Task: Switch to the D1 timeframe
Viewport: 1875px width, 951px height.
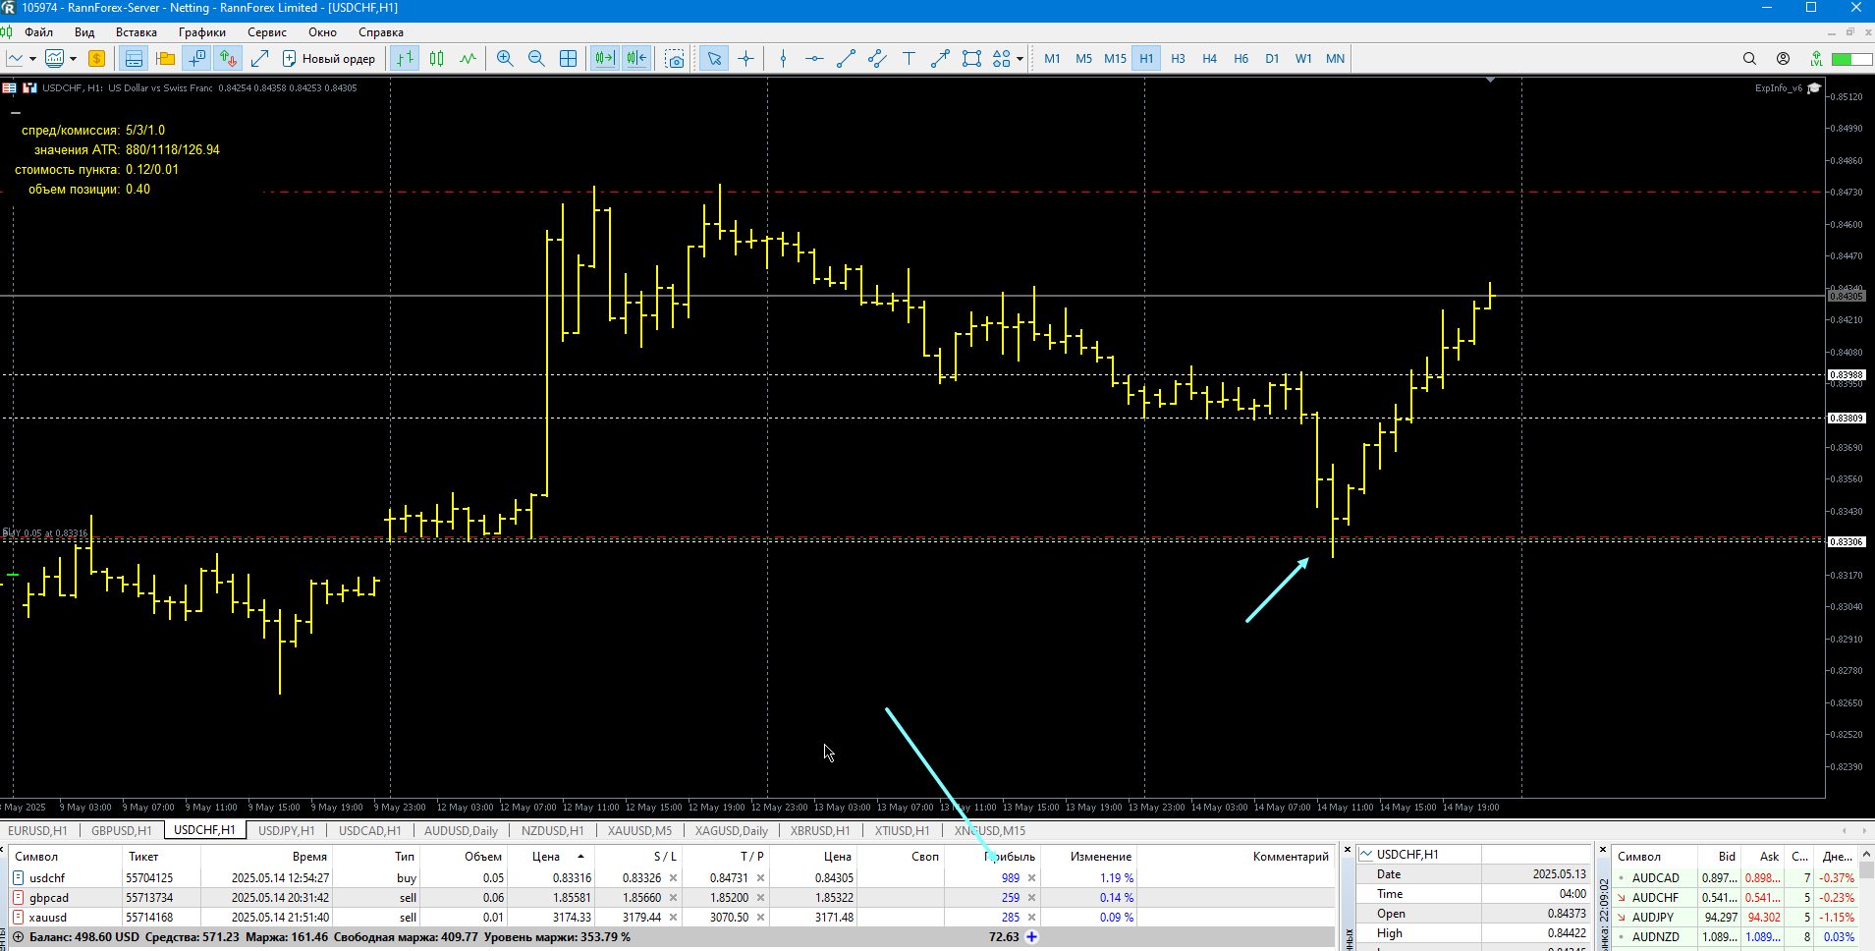Action: point(1272,59)
